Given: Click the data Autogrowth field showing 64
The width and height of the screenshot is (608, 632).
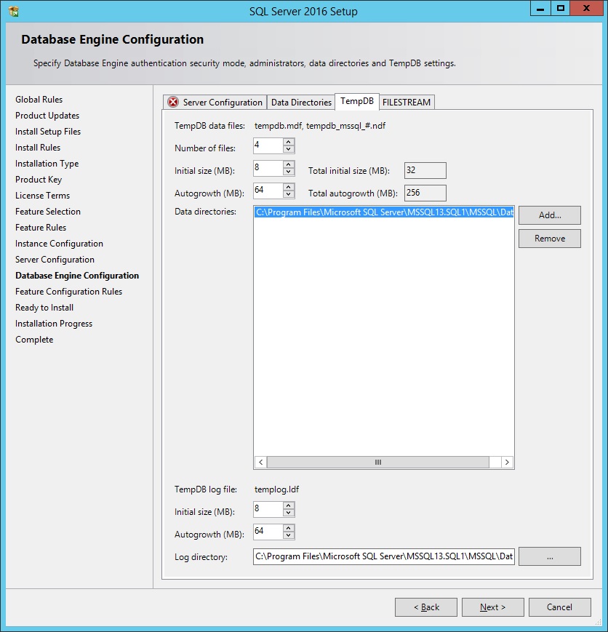Looking at the screenshot, I should (x=268, y=191).
